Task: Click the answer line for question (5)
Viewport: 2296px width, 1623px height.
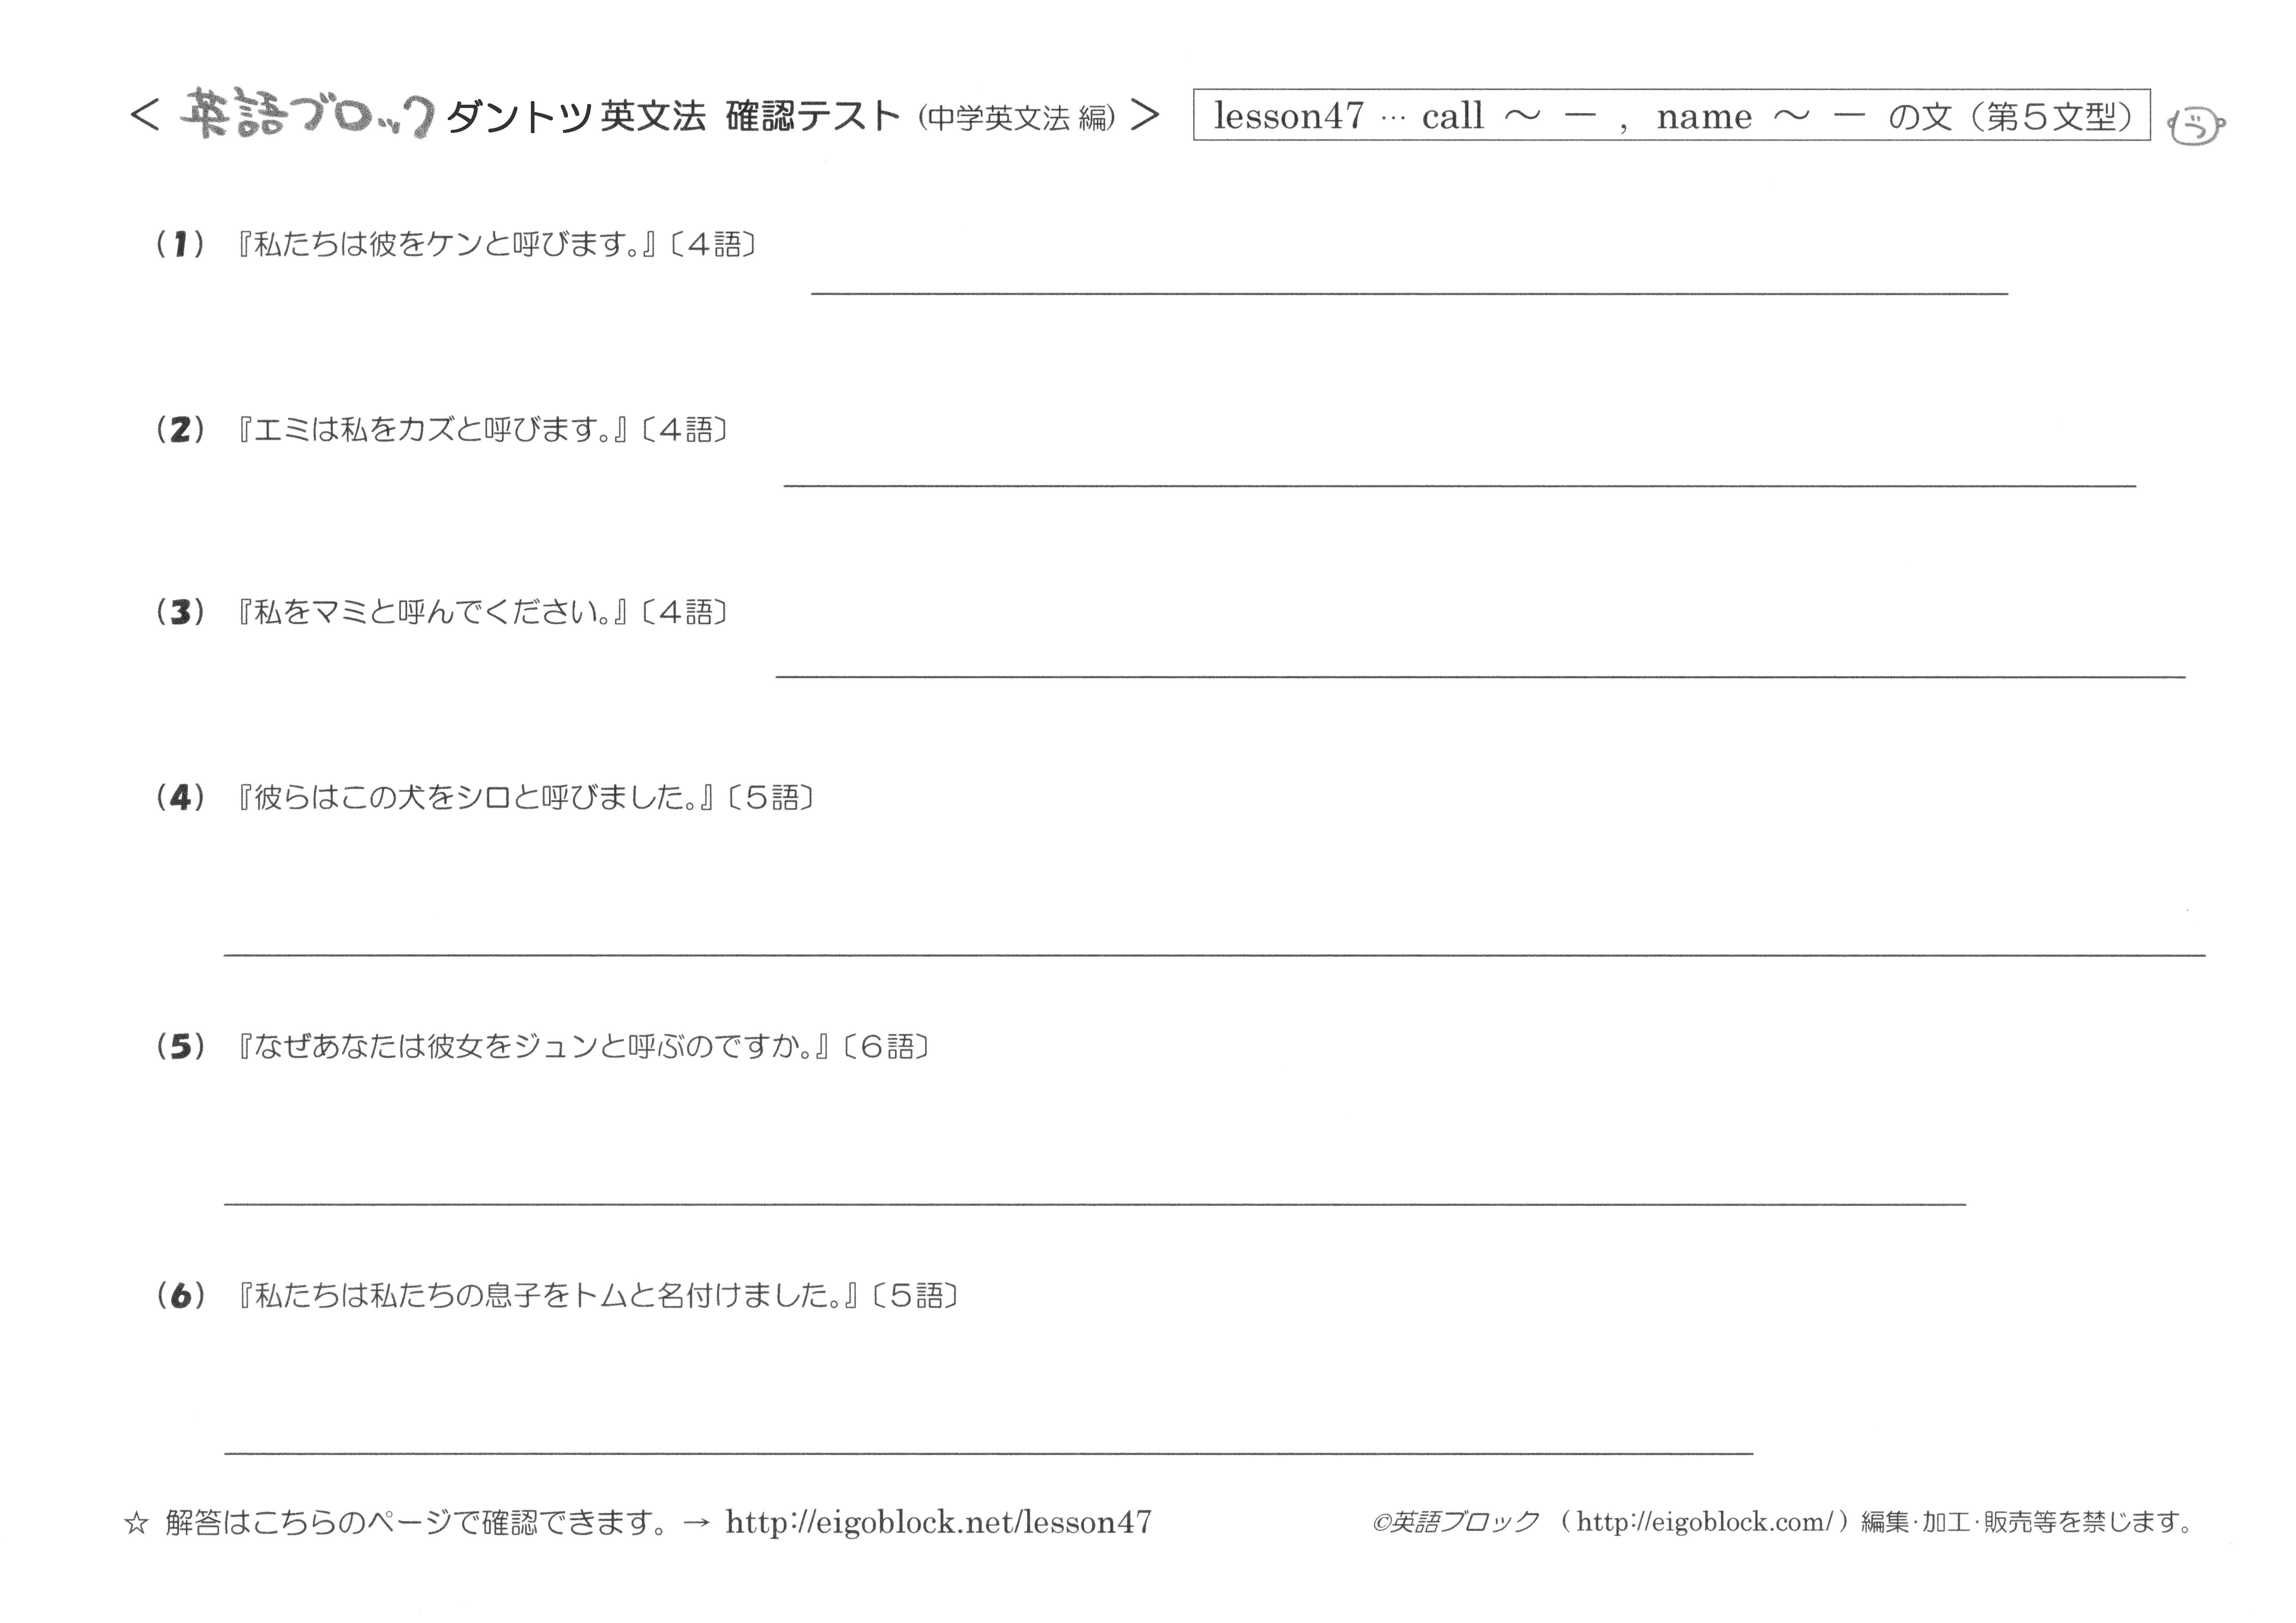Action: tap(1095, 1204)
